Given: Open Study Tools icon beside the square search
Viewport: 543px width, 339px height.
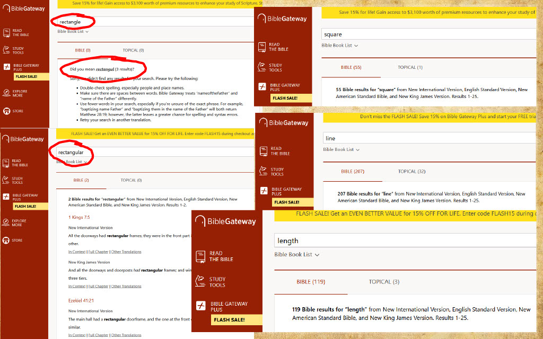Looking at the screenshot, I should point(262,67).
